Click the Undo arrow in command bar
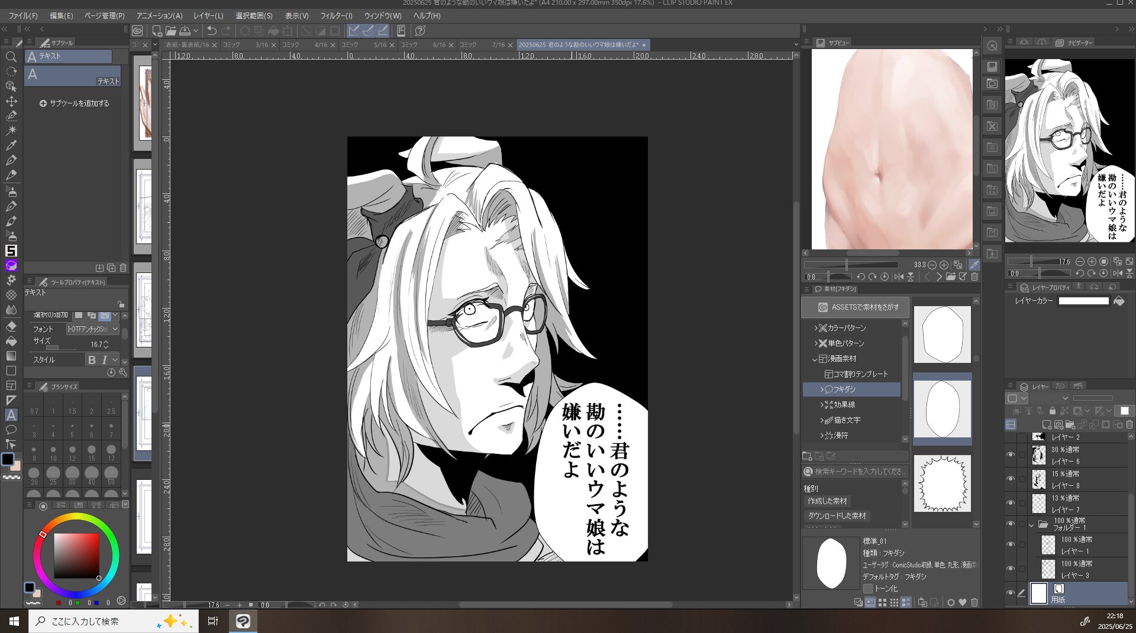 pyautogui.click(x=211, y=31)
